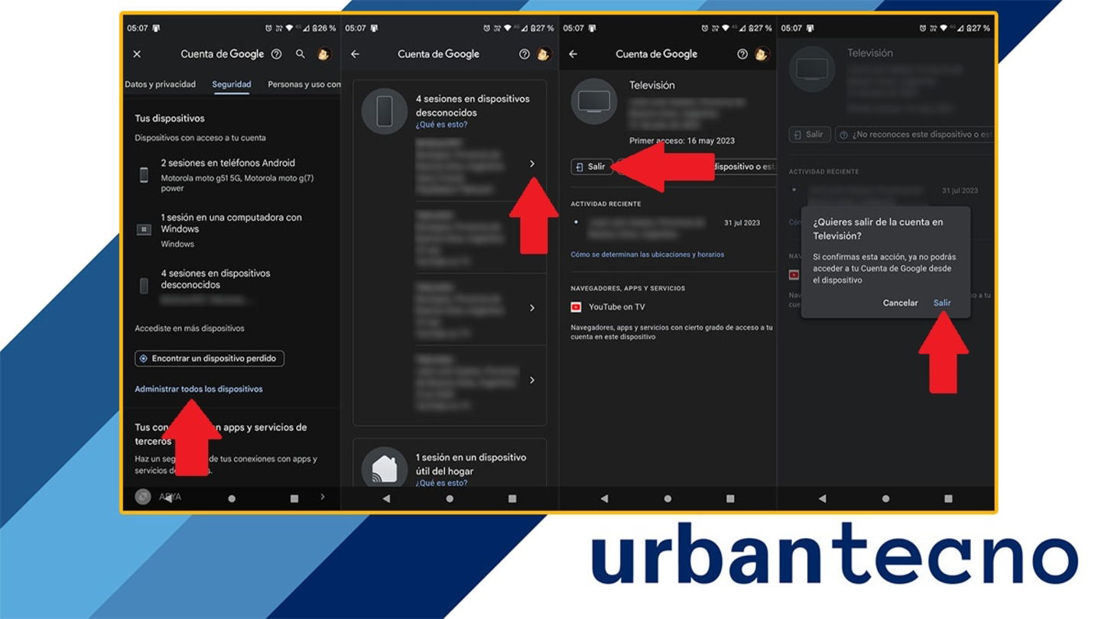1101x619 pixels.
Task: Open help on Televisión details screen
Action: [742, 54]
